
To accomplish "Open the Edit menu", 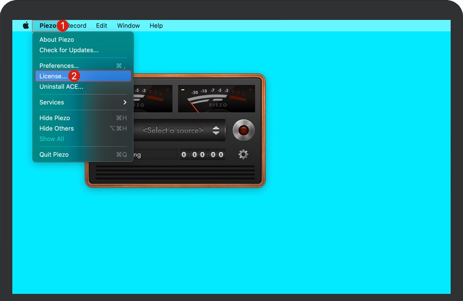I will [101, 26].
